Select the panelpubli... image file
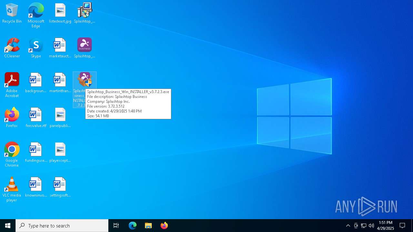The image size is (413, 232). tap(60, 118)
